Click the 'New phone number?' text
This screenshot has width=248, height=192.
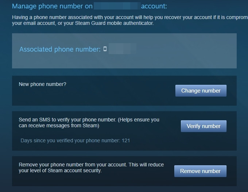42,84
